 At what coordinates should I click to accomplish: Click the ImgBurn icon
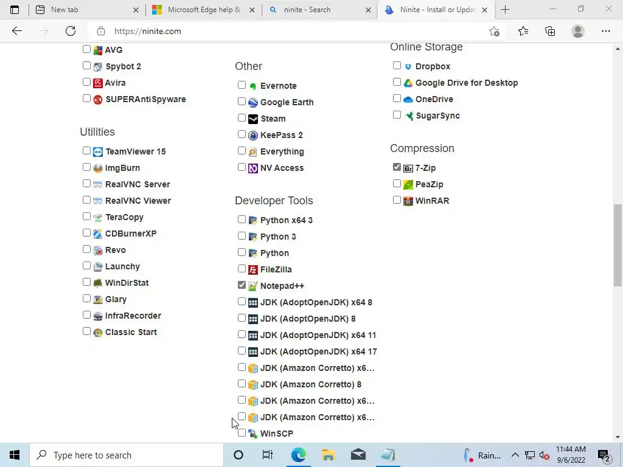(98, 168)
